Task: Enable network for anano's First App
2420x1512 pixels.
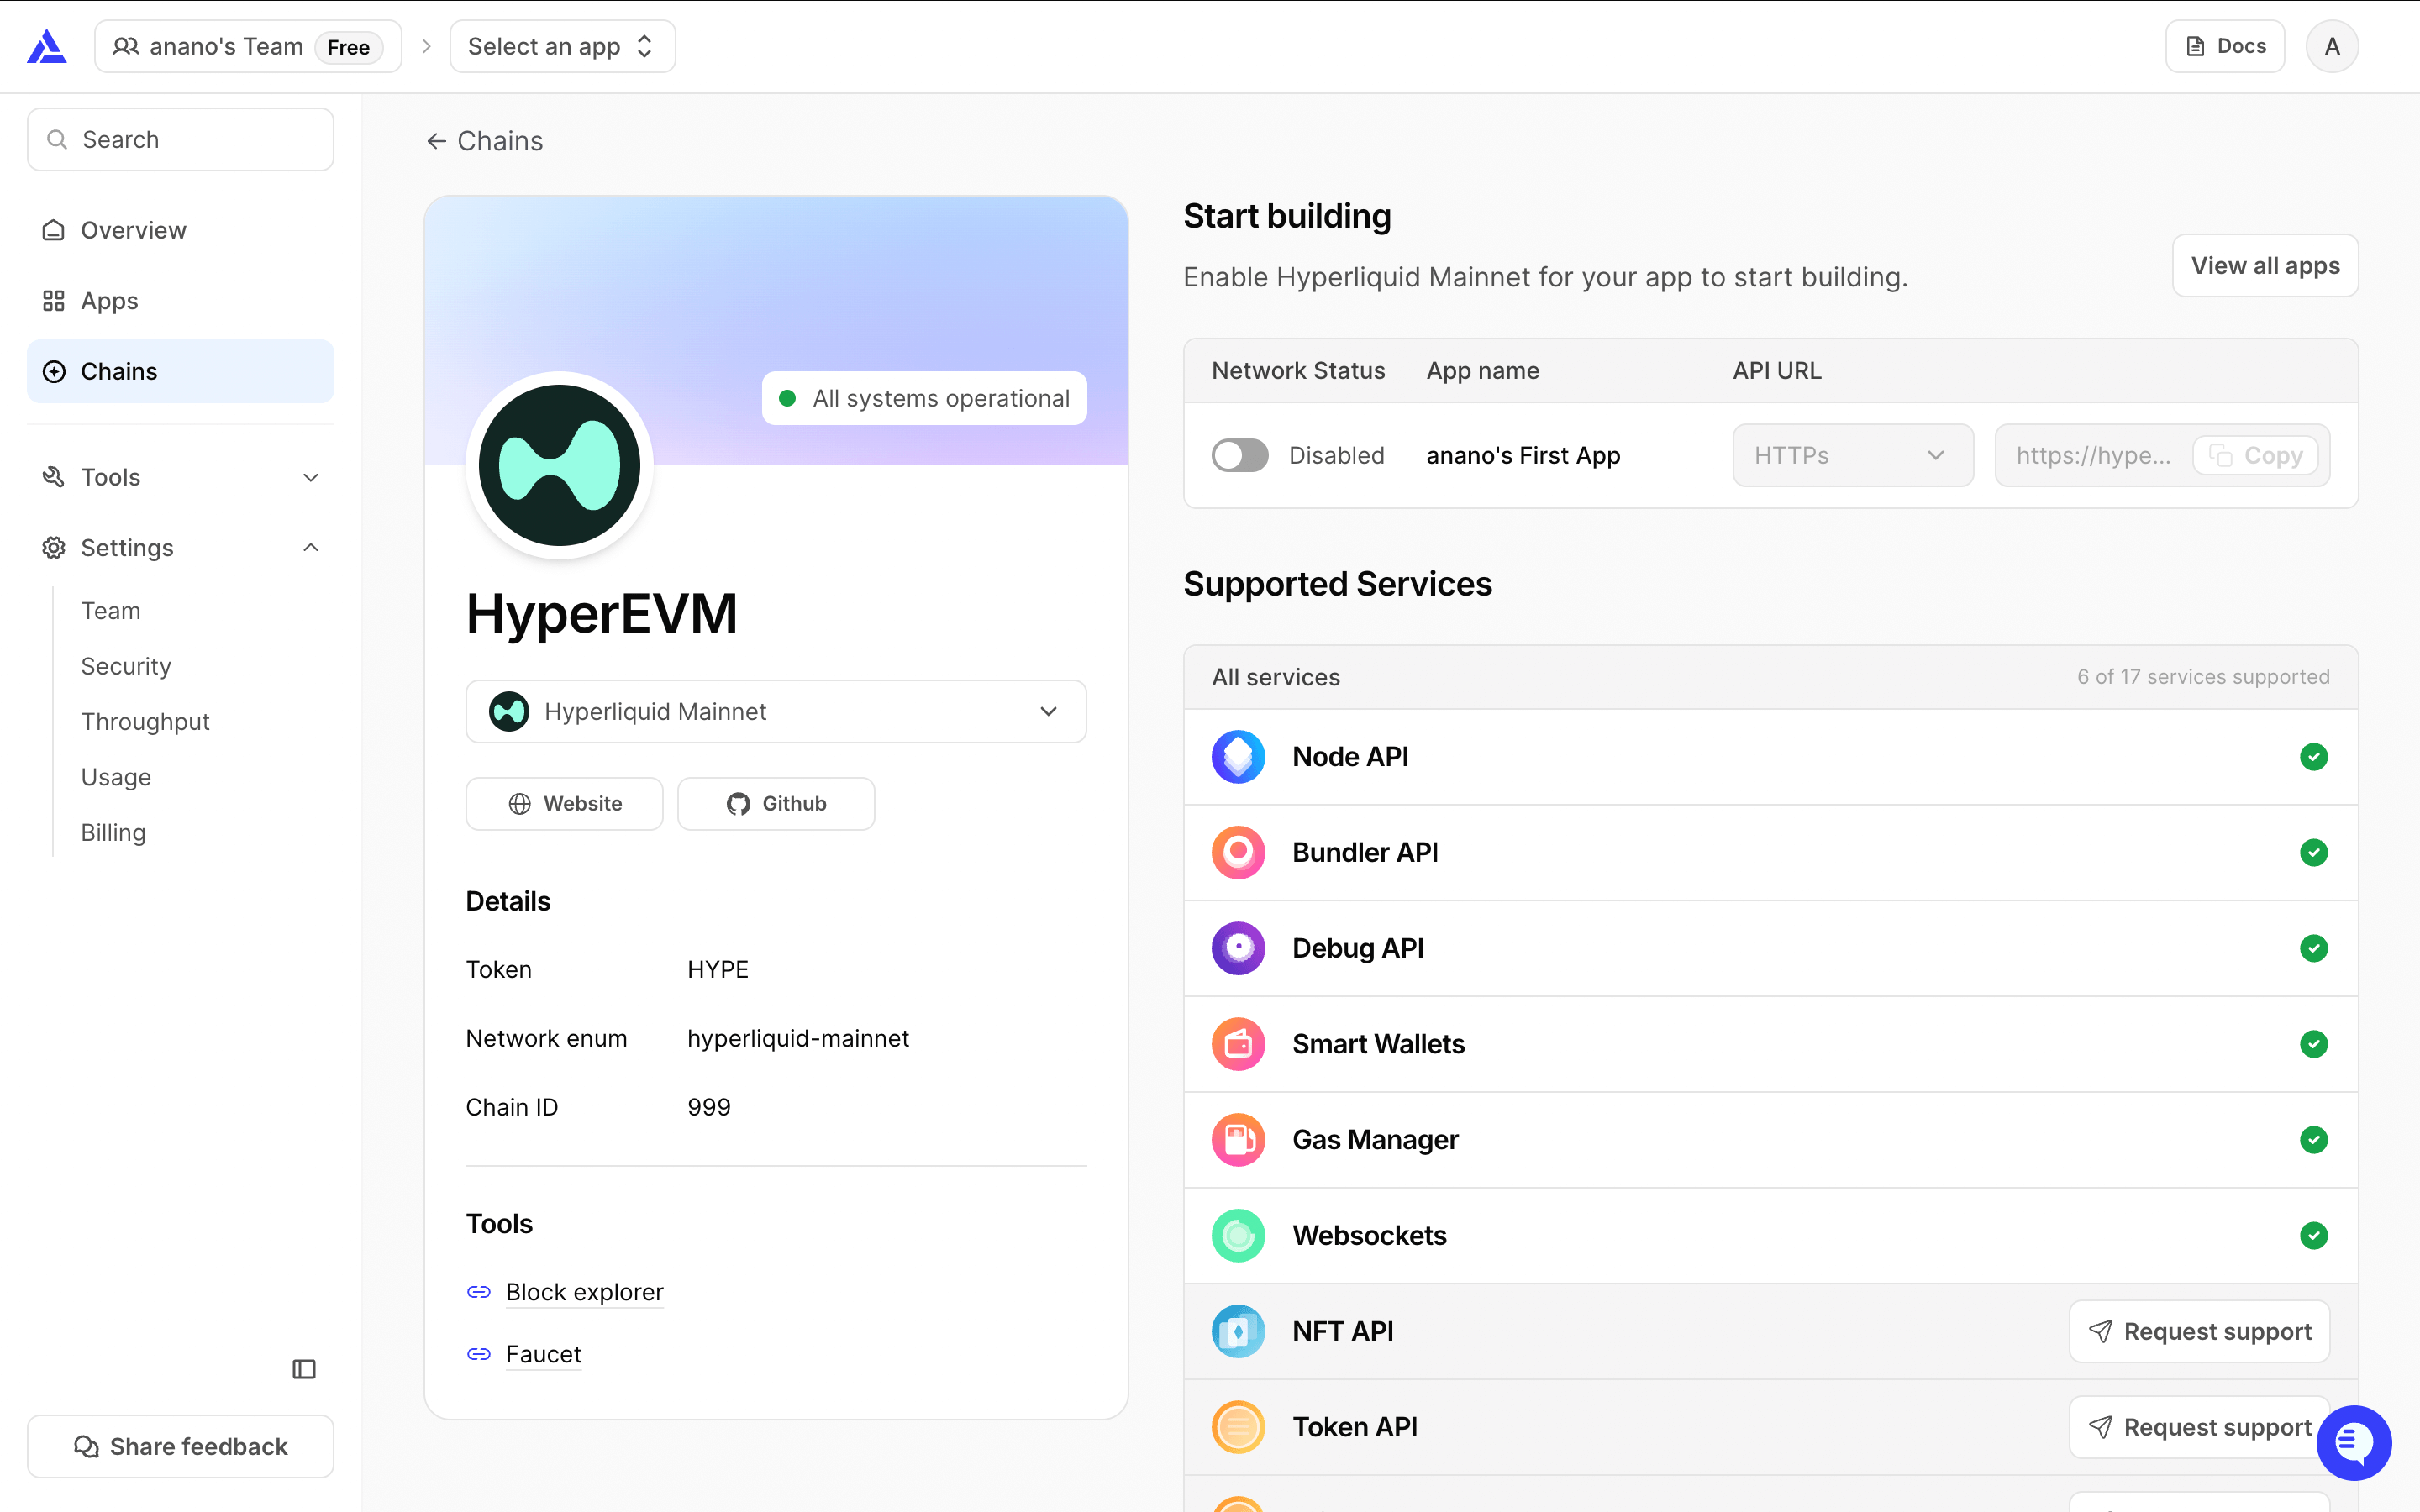Action: click(1240, 456)
